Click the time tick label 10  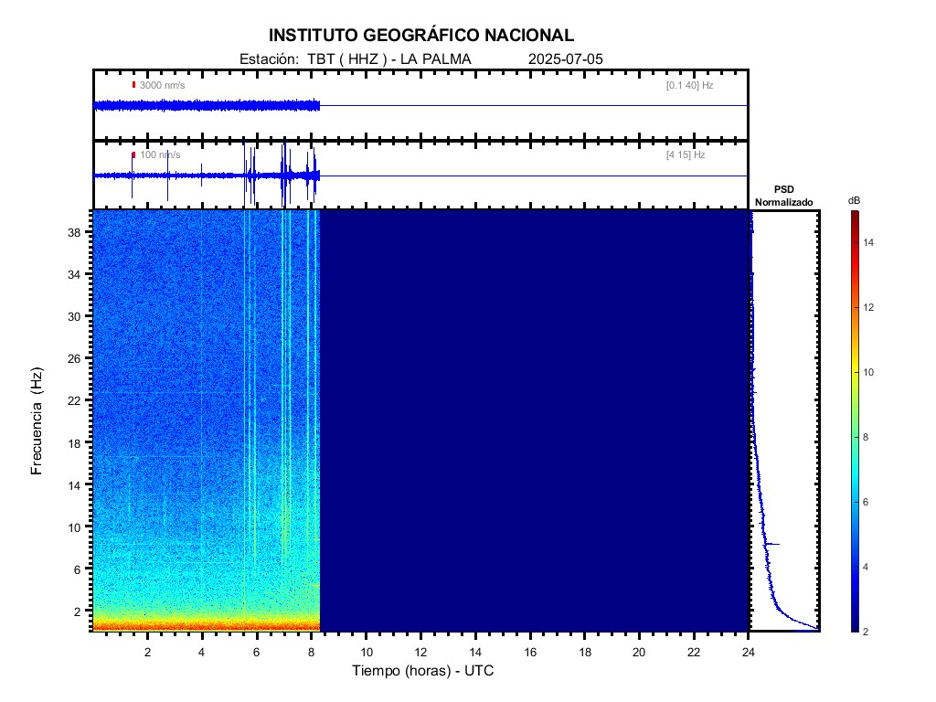point(367,653)
